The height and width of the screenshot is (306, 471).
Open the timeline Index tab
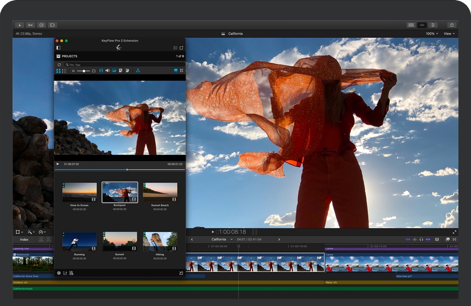24,239
